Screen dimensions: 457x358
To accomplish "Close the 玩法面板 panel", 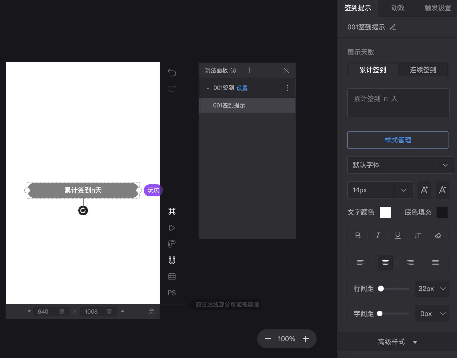I will (286, 70).
